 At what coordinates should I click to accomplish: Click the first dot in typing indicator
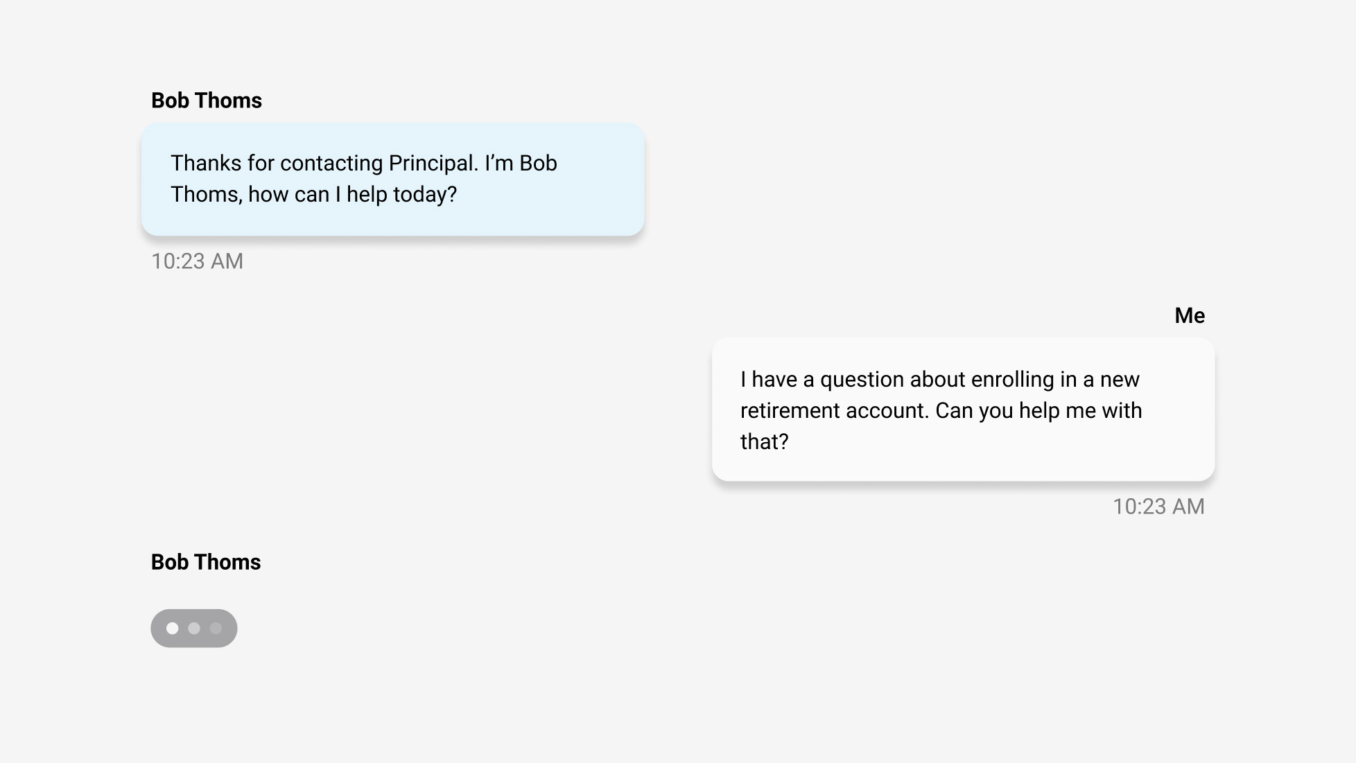click(172, 628)
